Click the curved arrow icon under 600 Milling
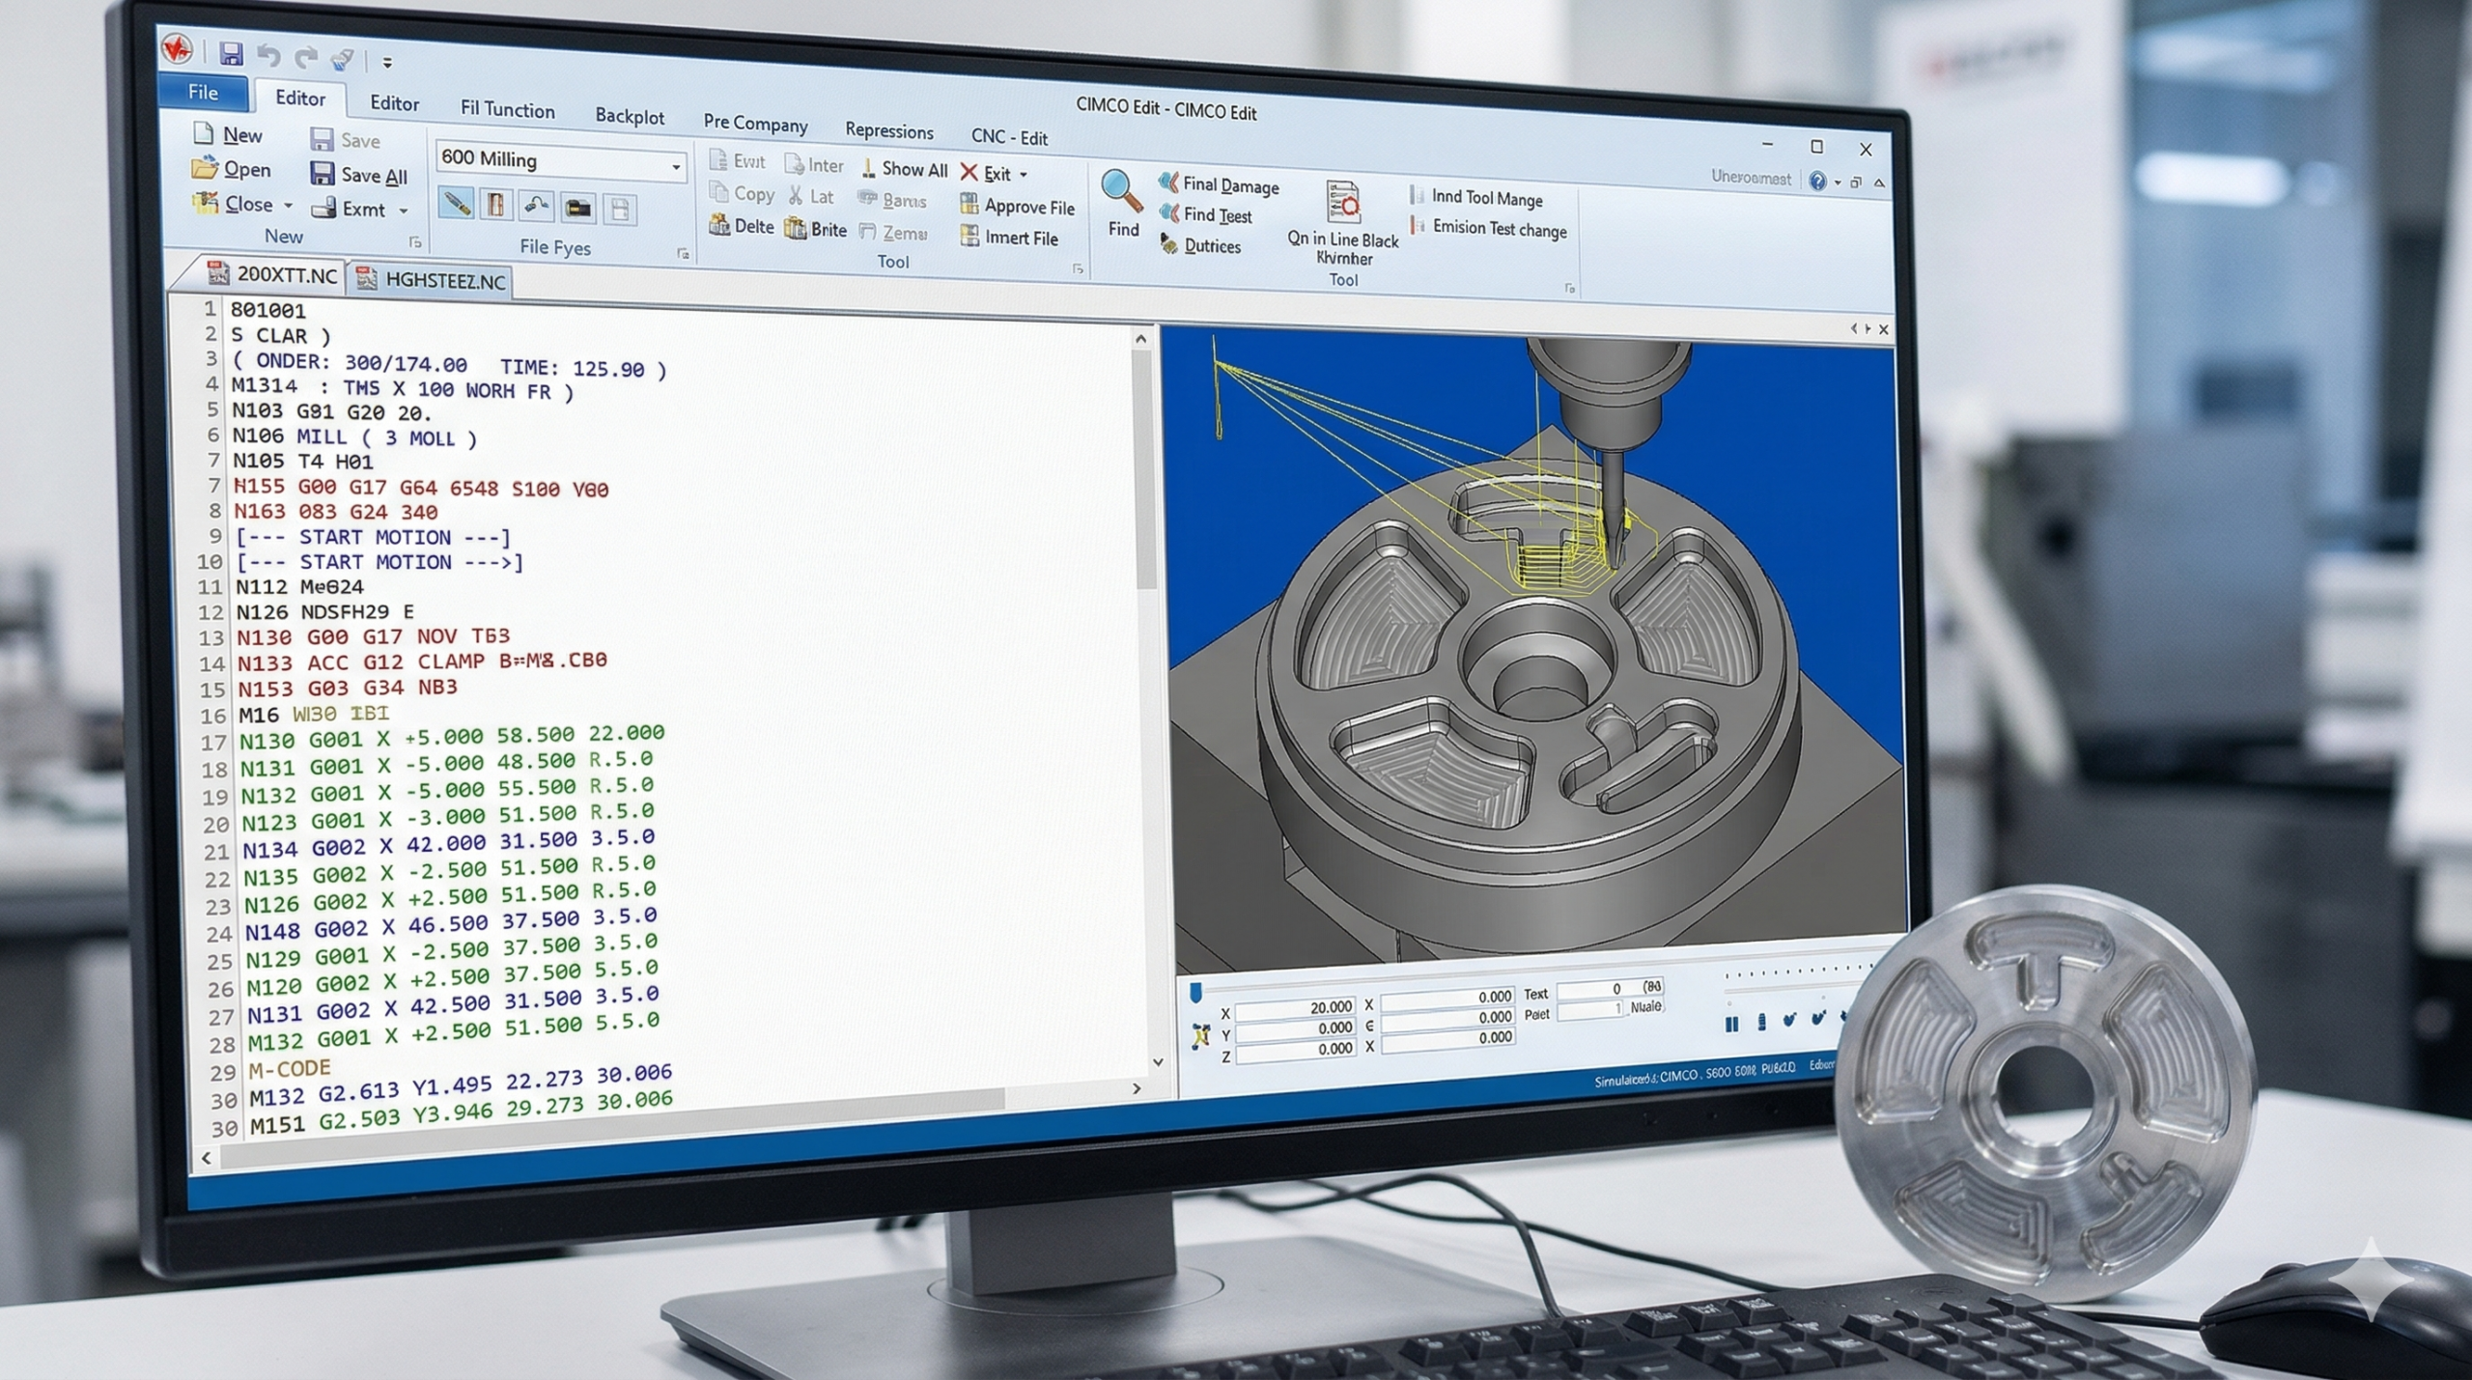This screenshot has width=2472, height=1380. [x=537, y=206]
